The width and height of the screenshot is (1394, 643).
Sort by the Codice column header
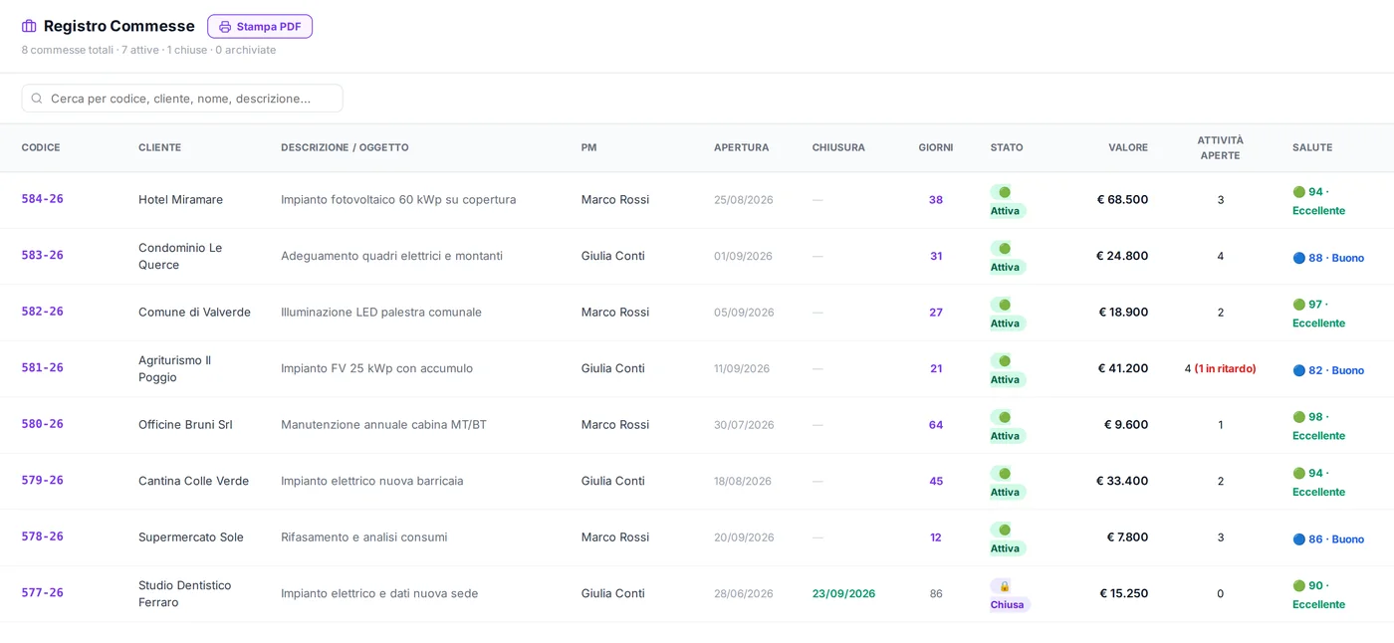click(41, 147)
